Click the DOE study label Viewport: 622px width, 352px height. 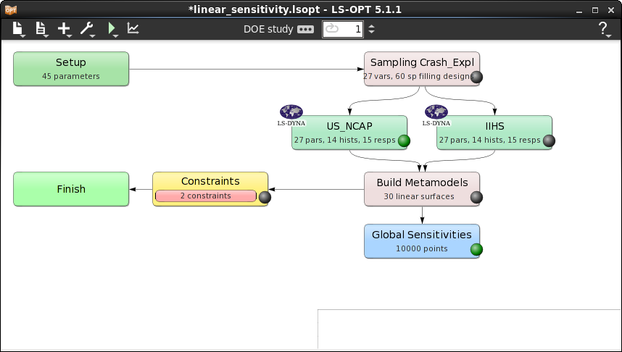coord(268,29)
